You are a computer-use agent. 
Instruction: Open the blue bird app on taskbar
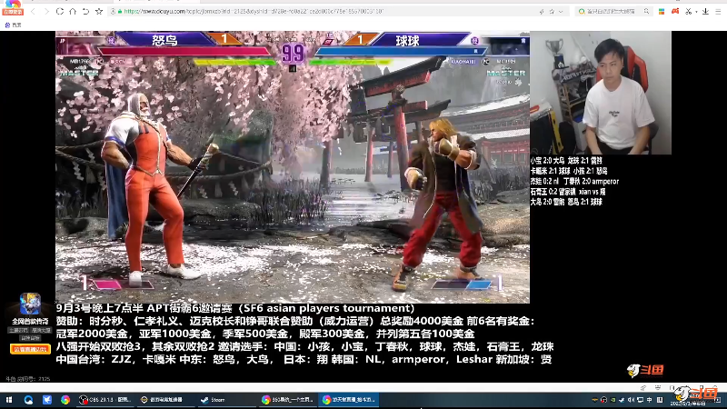(47, 400)
